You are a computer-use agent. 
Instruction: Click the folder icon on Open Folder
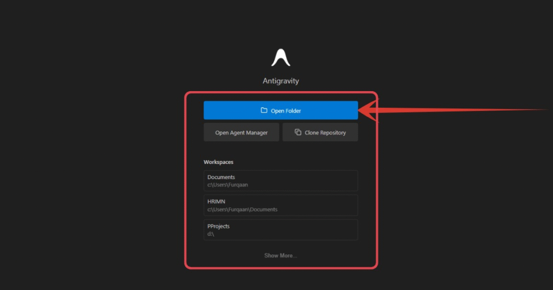[264, 111]
